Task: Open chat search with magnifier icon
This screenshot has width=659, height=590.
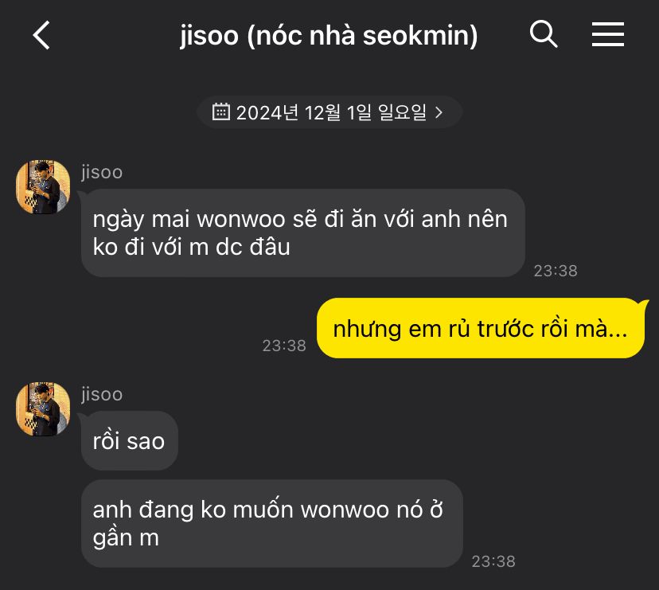Action: [544, 34]
